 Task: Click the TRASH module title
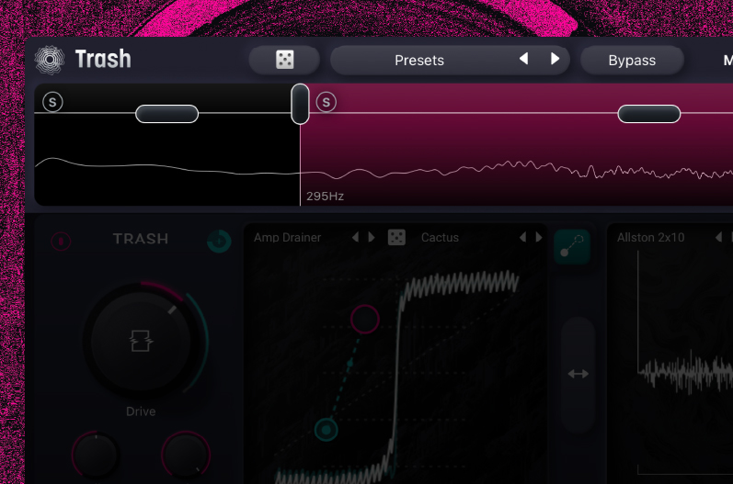pyautogui.click(x=140, y=239)
